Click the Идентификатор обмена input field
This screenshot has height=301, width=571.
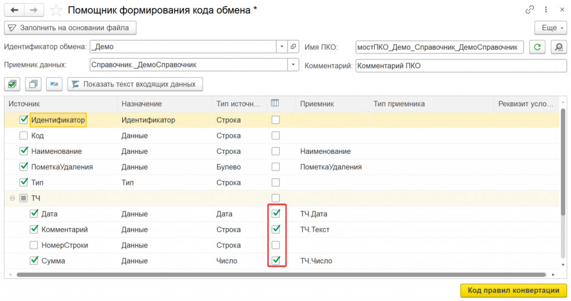click(x=183, y=47)
